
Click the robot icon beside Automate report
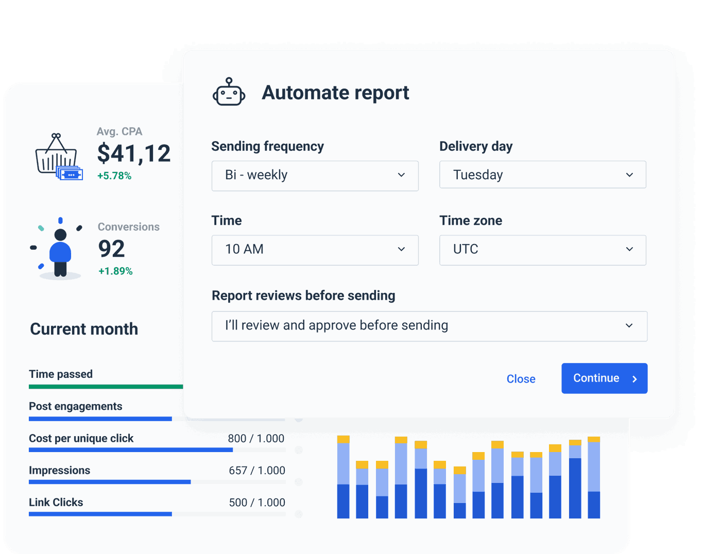coord(229,93)
